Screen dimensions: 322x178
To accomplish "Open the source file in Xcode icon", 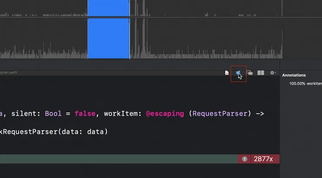I will coord(238,73).
